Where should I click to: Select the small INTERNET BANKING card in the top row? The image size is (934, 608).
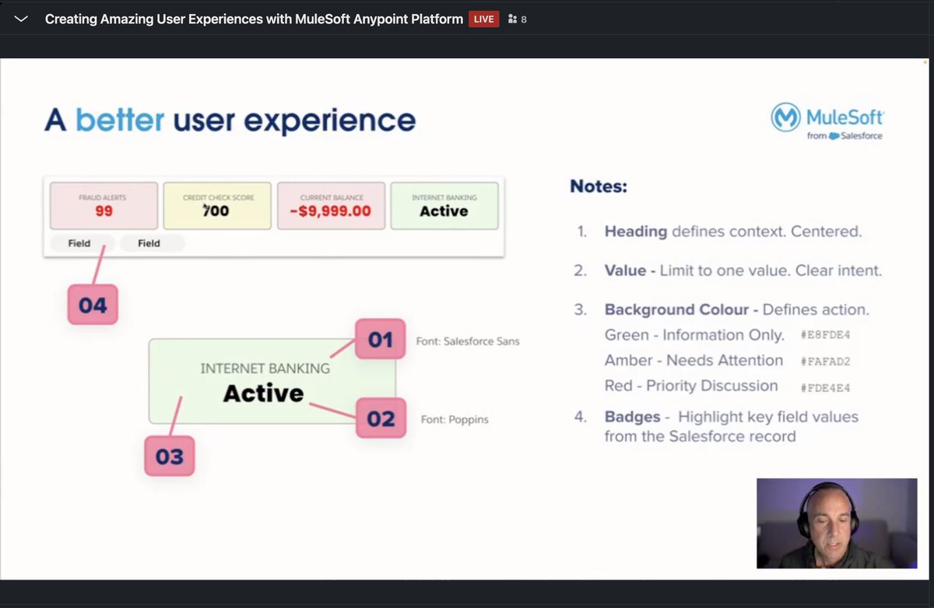[444, 205]
